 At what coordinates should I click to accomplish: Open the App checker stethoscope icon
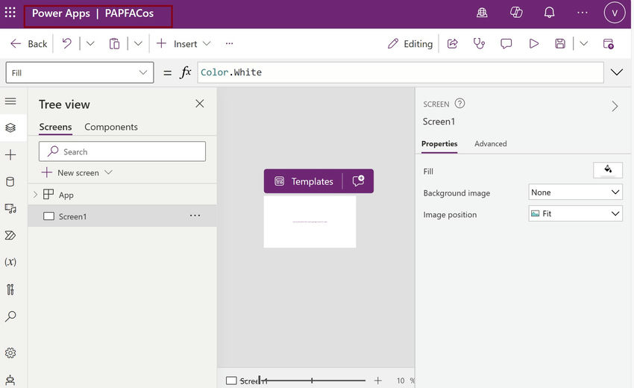click(x=479, y=43)
